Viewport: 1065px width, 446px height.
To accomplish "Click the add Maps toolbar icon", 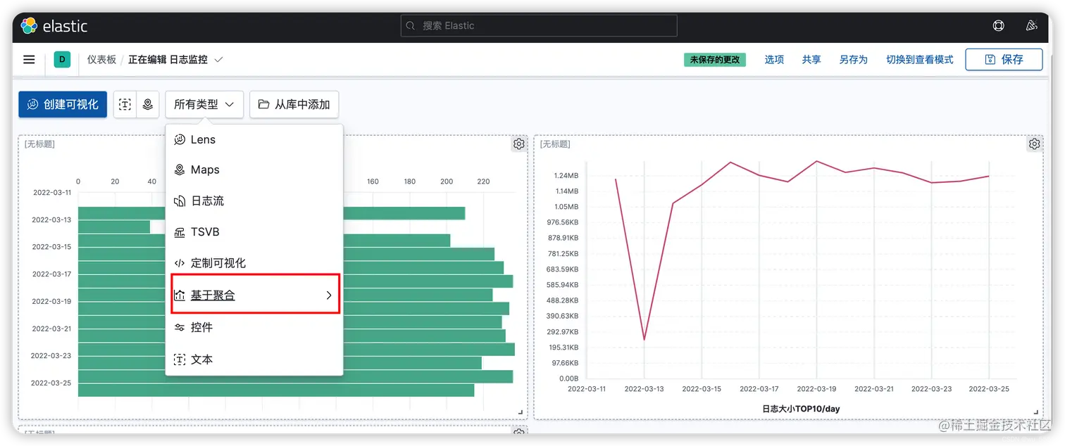I will 147,104.
